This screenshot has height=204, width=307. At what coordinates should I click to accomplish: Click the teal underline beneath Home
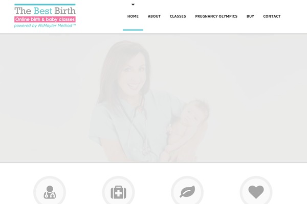point(133,30)
